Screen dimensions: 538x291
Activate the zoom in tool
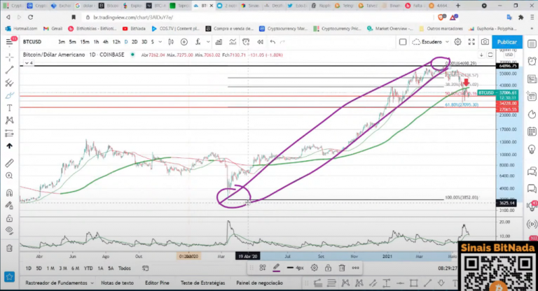(9, 176)
